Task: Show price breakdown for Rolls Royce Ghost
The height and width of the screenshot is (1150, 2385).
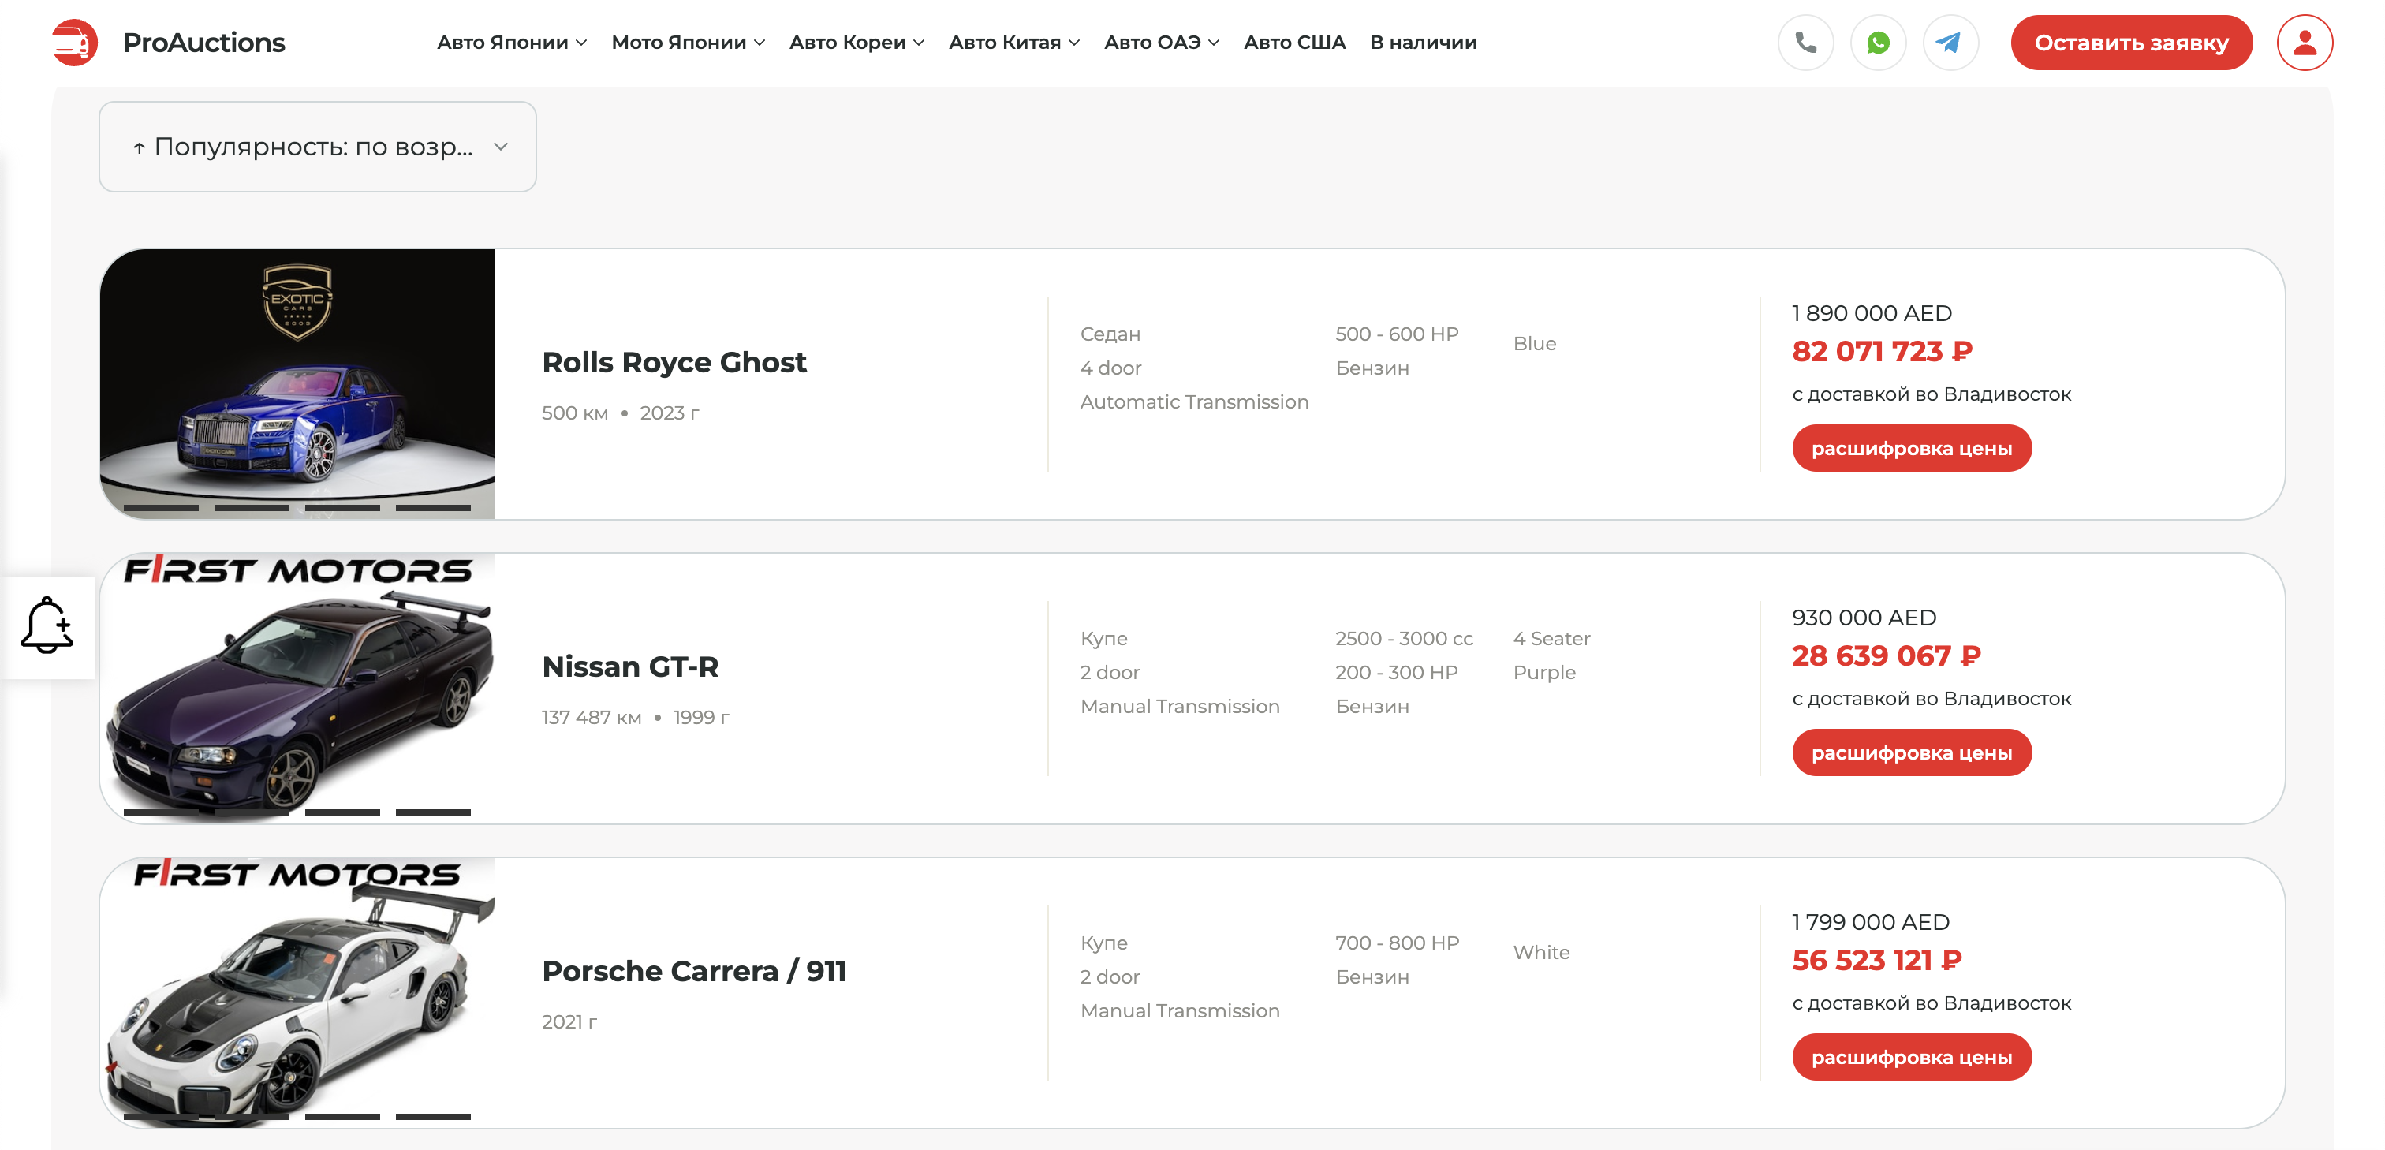Action: coord(1912,448)
